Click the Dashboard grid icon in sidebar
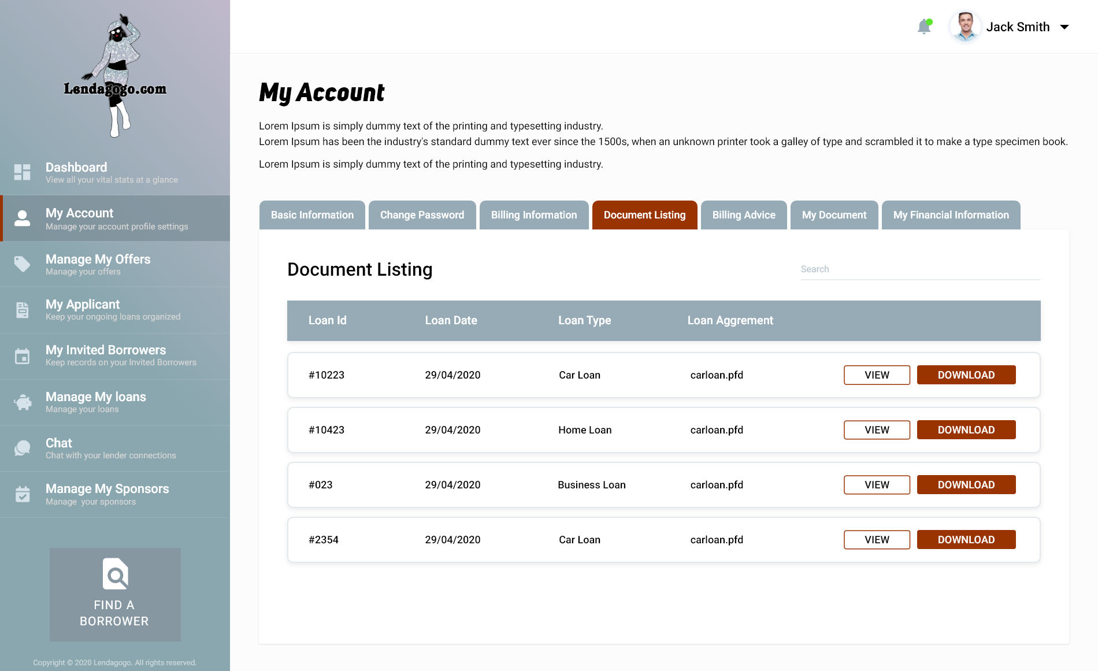Image resolution: width=1098 pixels, height=671 pixels. (x=23, y=172)
